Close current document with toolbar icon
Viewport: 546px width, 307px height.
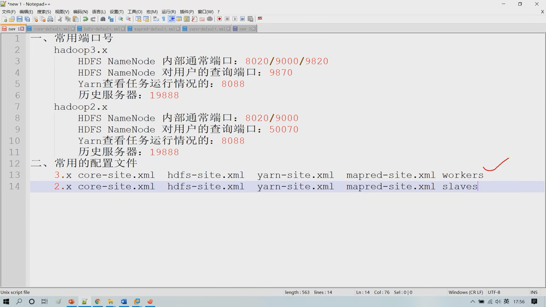click(35, 19)
